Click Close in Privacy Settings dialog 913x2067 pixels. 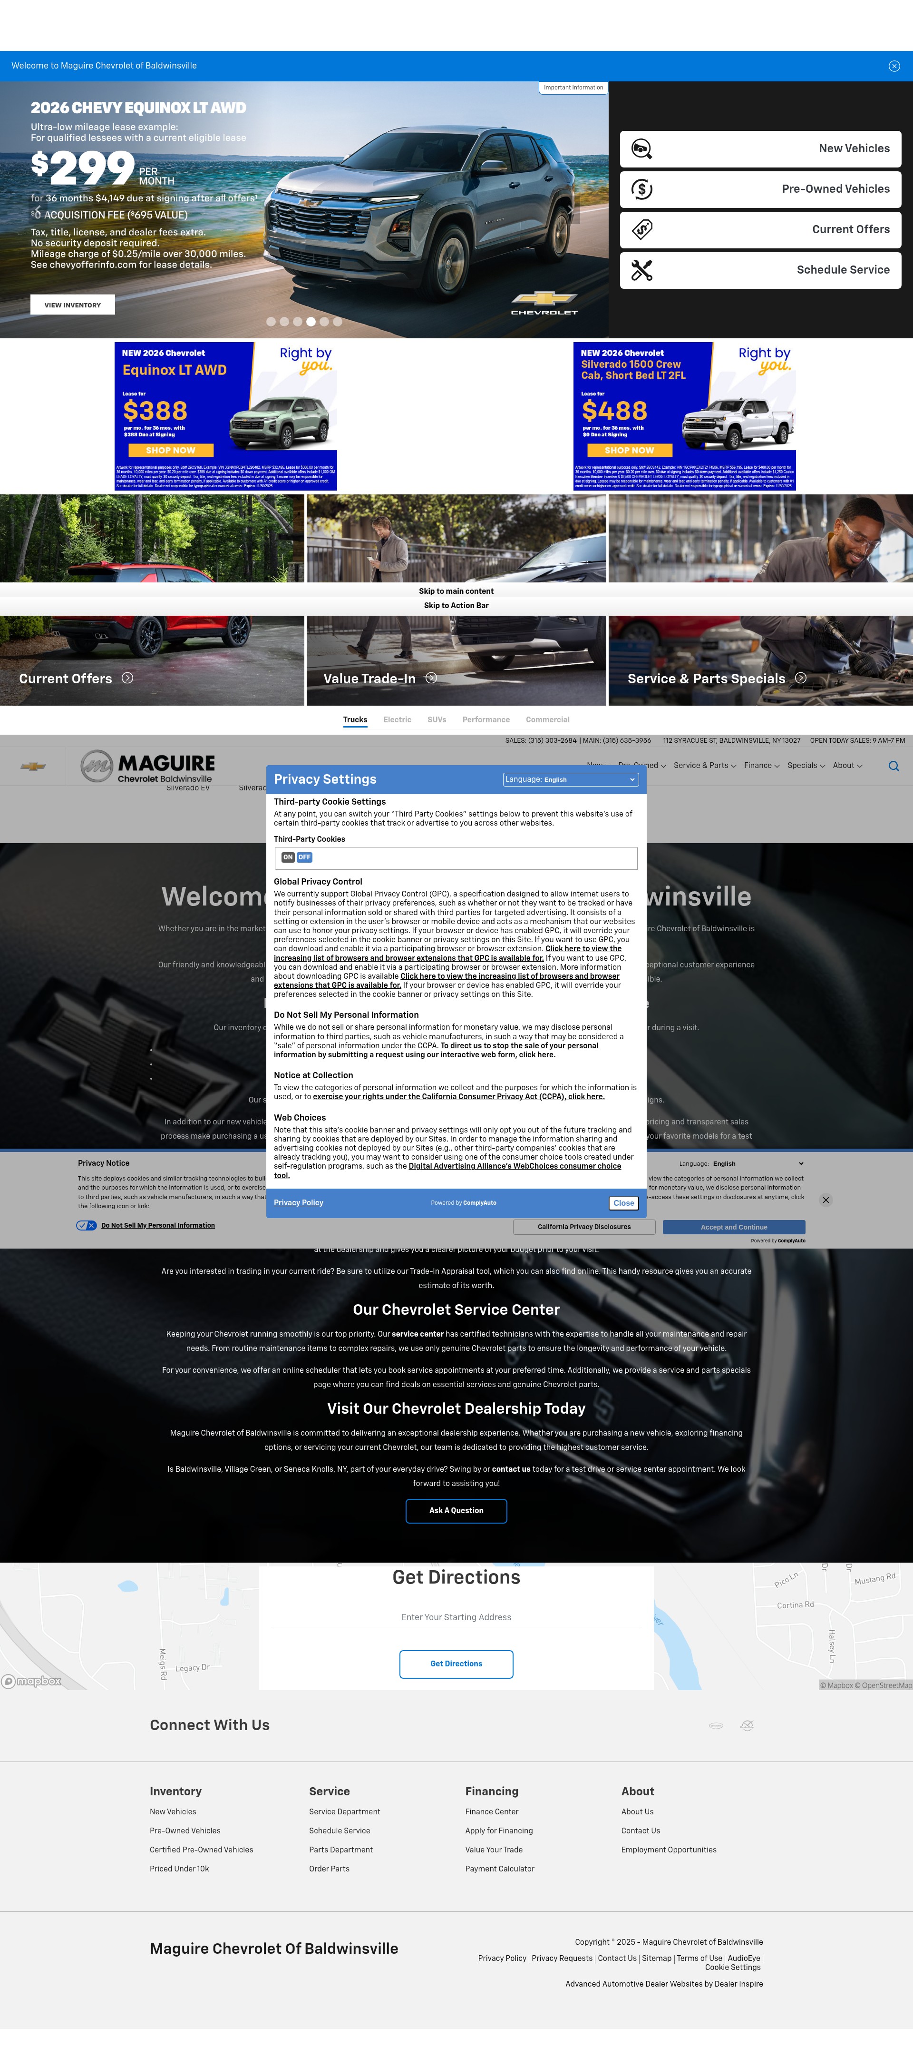click(623, 1203)
